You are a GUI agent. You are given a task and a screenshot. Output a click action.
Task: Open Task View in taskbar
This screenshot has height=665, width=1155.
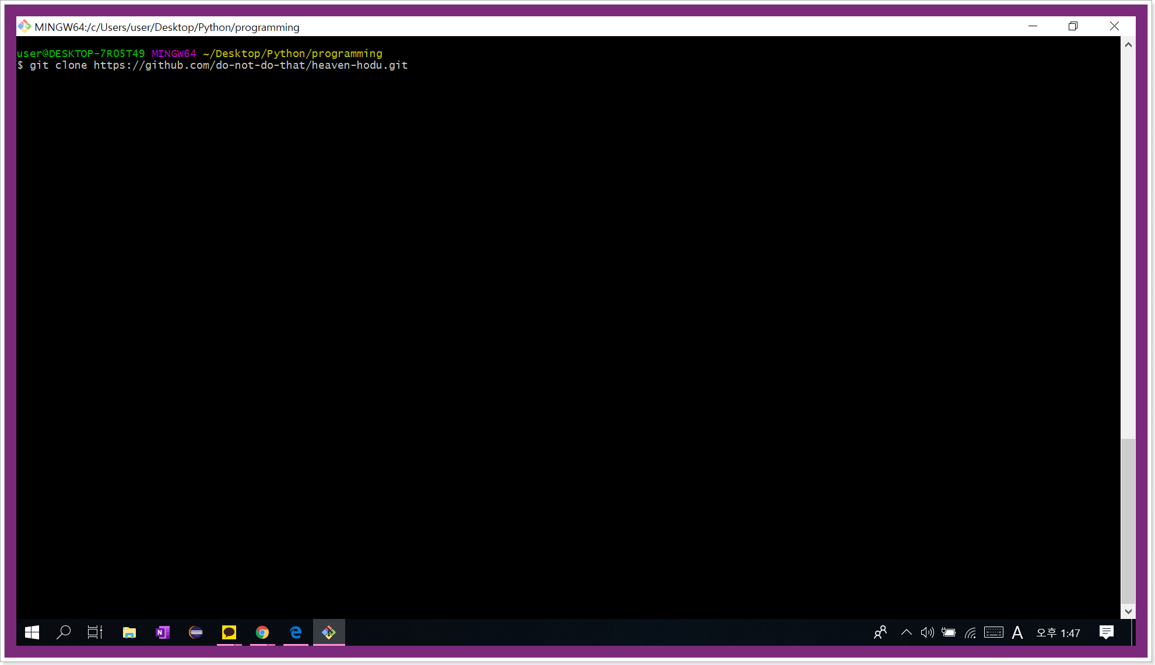[x=95, y=632]
